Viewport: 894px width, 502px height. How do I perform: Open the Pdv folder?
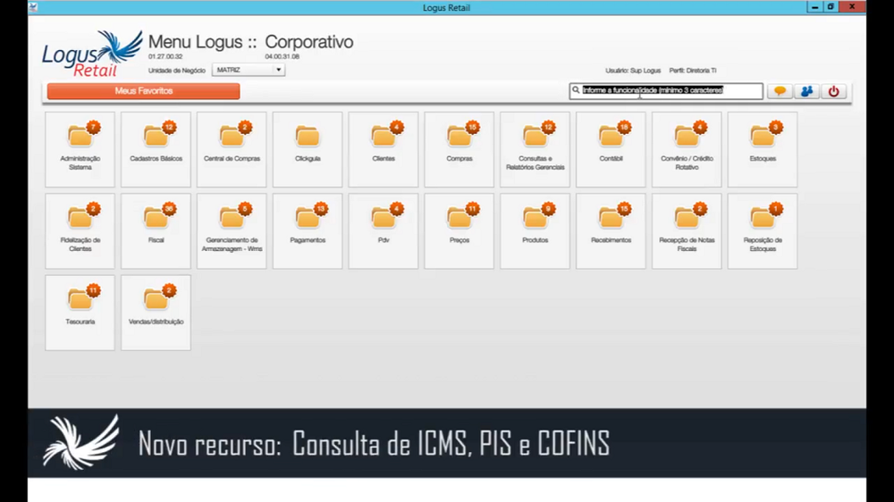coord(384,230)
